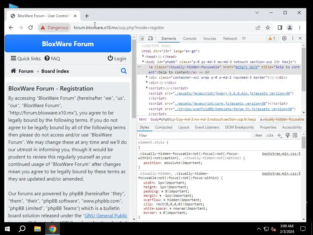This screenshot has height=235, width=313.
Task: Select body#phpbb breadcrumb item
Action: point(203,119)
